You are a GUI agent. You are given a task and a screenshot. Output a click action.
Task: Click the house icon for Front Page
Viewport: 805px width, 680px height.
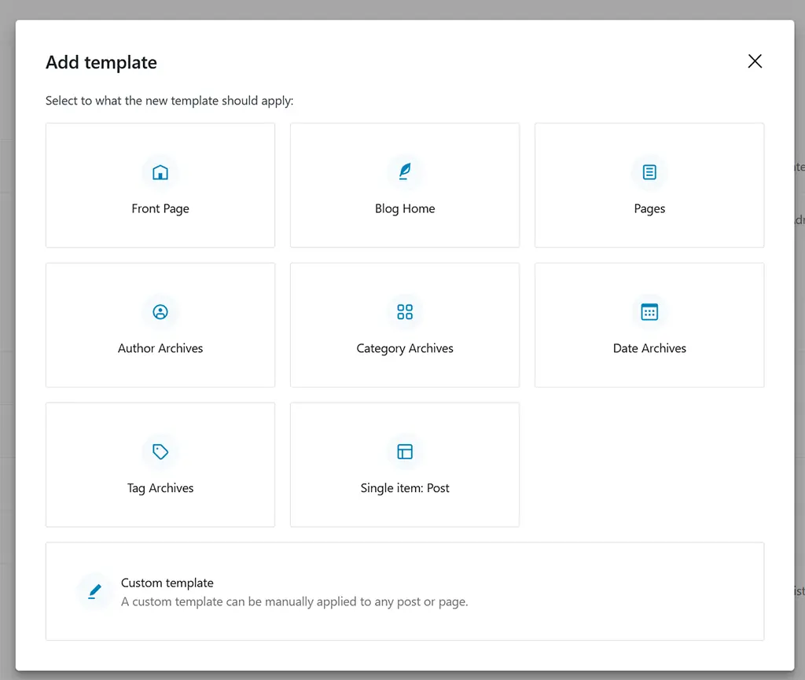tap(160, 172)
